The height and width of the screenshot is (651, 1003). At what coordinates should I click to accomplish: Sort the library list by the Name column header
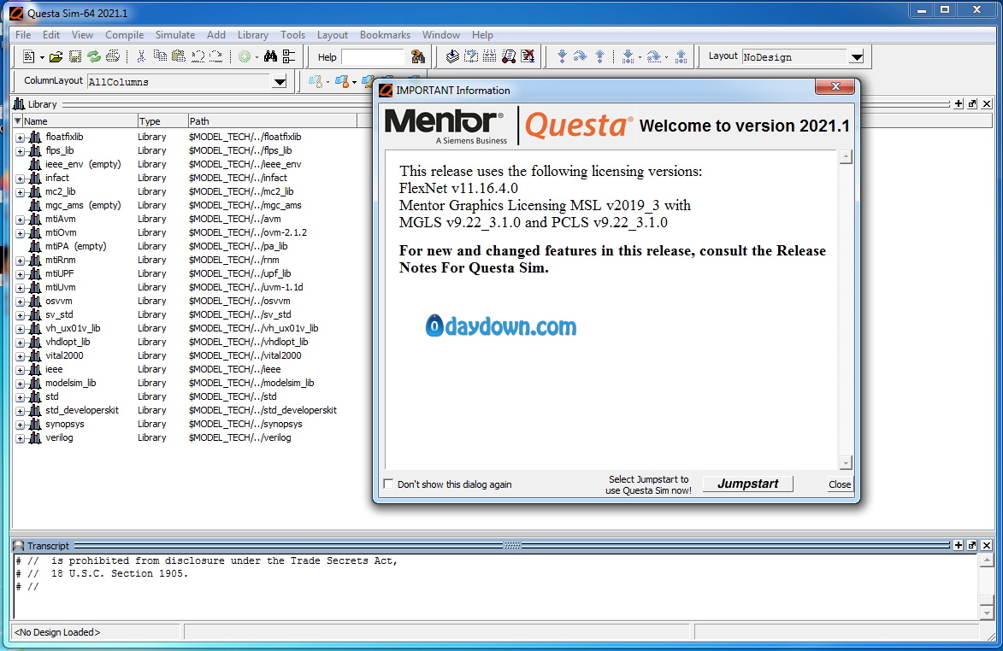(x=80, y=120)
